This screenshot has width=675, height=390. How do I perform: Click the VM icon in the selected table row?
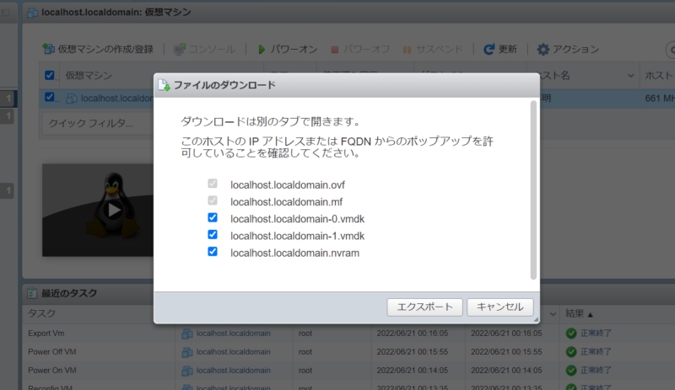coord(72,99)
